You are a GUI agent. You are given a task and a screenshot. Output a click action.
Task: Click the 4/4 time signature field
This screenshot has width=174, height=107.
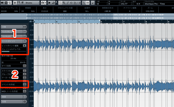point(138,4)
